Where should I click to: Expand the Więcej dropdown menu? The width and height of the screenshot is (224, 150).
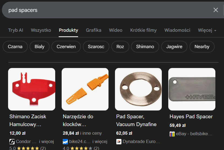click(x=207, y=30)
